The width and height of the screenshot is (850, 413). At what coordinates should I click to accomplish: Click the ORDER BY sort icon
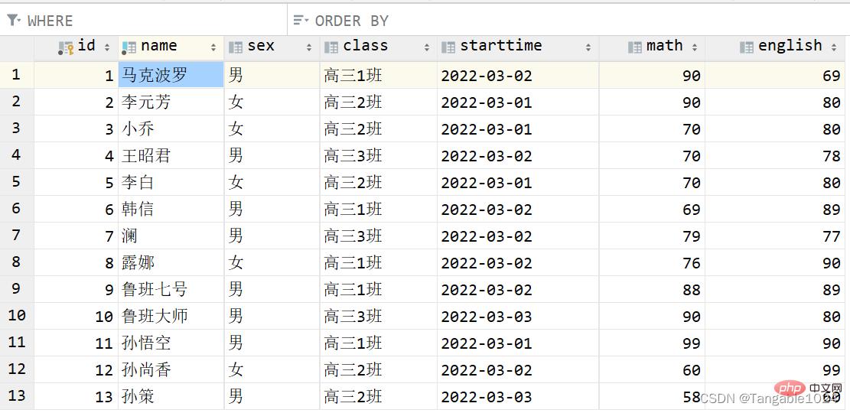click(301, 21)
